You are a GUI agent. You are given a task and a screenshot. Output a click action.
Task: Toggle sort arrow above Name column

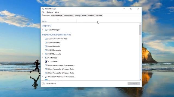point(58,20)
